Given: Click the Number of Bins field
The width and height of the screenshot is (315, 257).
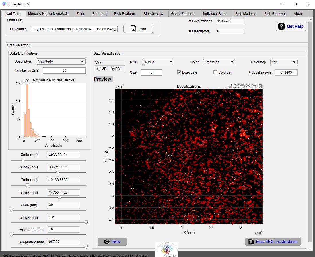Looking at the screenshot, I should [64, 70].
